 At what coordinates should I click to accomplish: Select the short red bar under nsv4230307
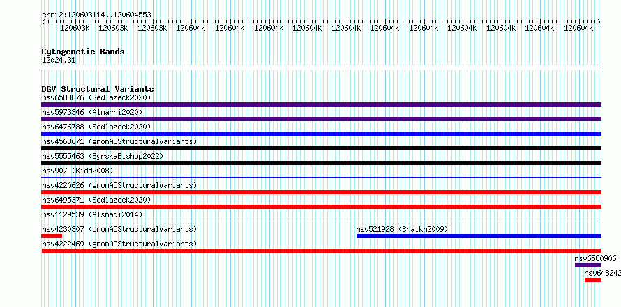(52, 236)
